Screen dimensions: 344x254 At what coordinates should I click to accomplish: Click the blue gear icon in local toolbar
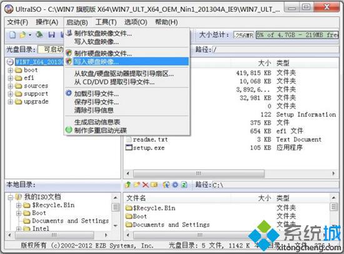pos(175,185)
